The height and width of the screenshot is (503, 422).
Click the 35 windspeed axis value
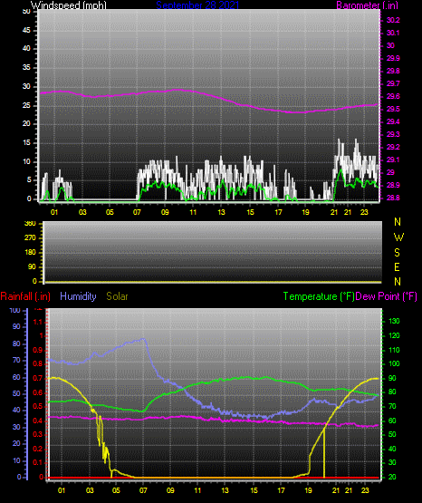[26, 67]
